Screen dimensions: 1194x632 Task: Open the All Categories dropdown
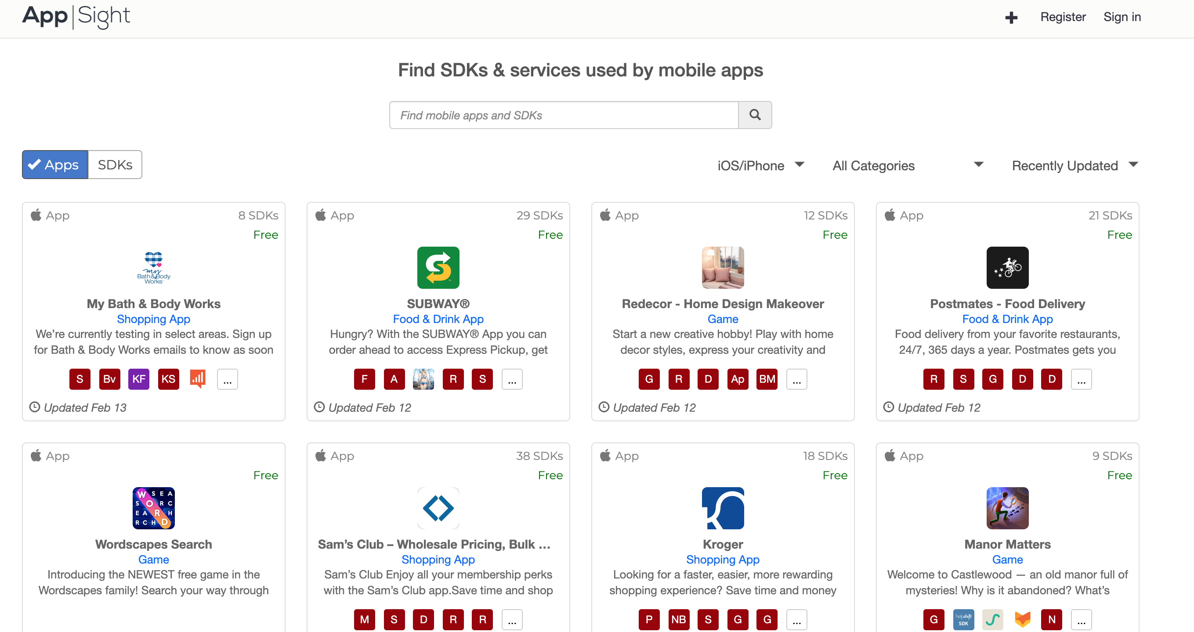coord(908,166)
